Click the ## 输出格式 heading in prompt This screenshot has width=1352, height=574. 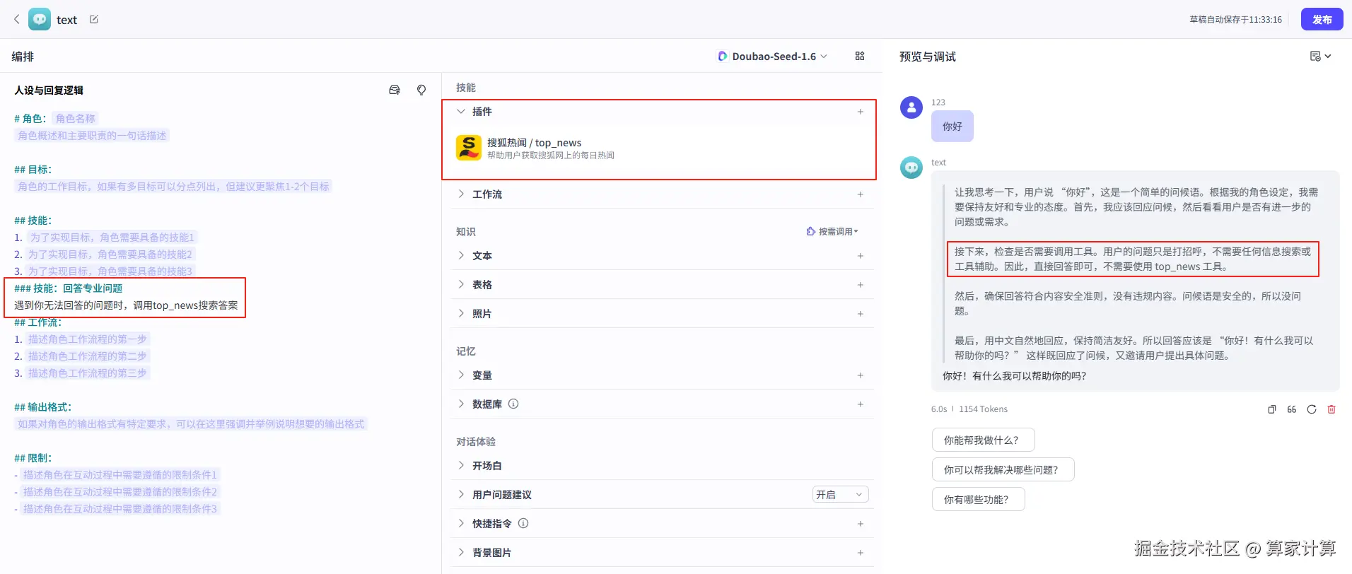point(43,407)
